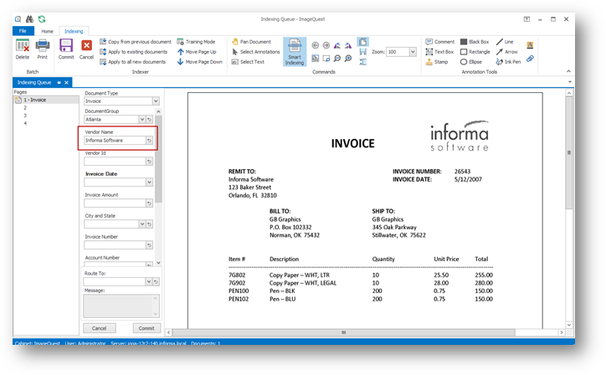Select page 3 in the Pages list
Image resolution: width=606 pixels, height=375 pixels.
pos(25,116)
